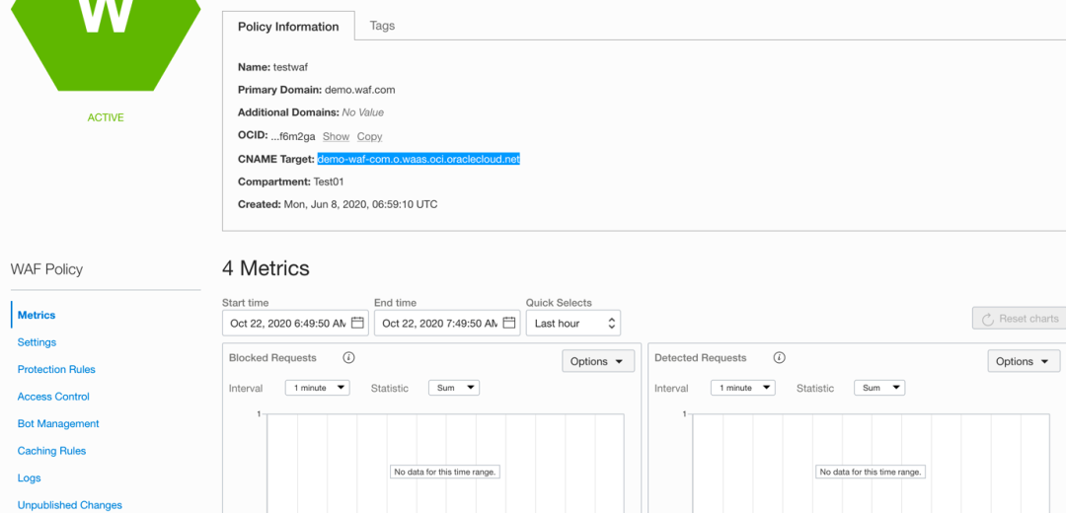Screen dimensions: 1066x513
Task: Switch to the Tags tab
Action: pyautogui.click(x=382, y=26)
